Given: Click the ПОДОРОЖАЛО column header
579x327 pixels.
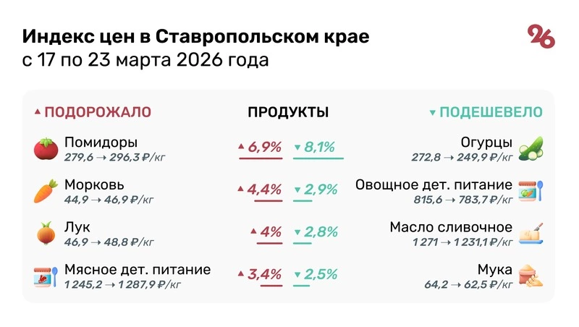Looking at the screenshot, I should coord(93,112).
